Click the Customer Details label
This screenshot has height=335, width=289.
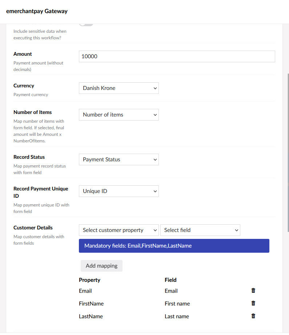coord(33,228)
